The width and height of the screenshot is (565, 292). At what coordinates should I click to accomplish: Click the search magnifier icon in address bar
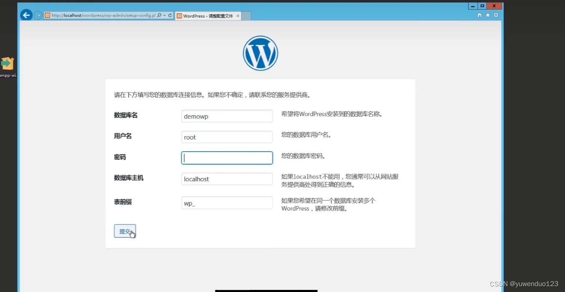(x=159, y=15)
